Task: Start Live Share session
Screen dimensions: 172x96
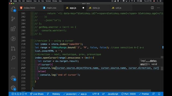Action: pos(37,94)
